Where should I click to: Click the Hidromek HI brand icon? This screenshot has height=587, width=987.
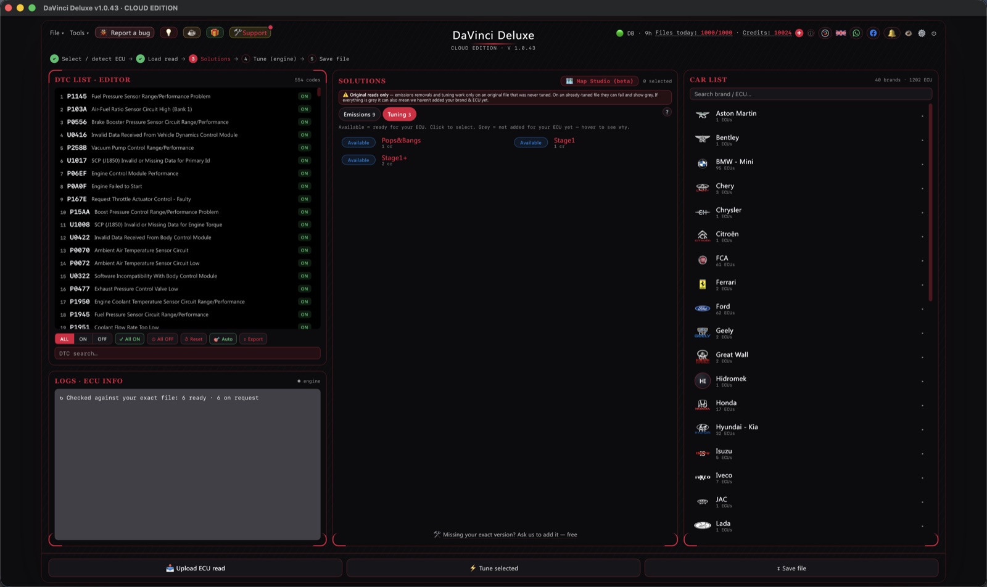[x=702, y=381]
